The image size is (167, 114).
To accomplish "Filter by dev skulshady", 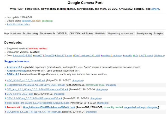I will coord(117,56).
